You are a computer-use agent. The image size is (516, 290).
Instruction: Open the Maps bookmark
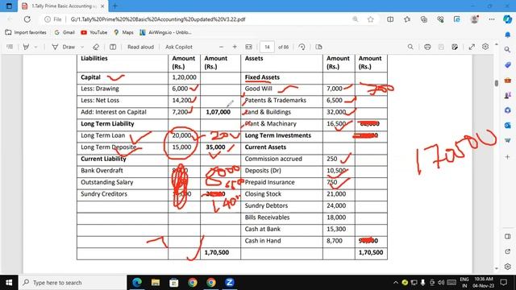123,32
